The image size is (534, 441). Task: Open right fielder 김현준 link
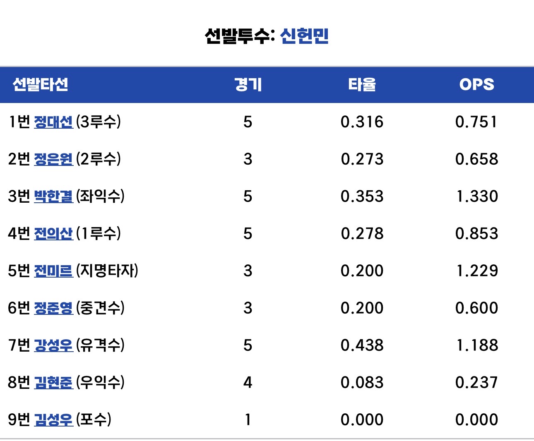point(53,383)
